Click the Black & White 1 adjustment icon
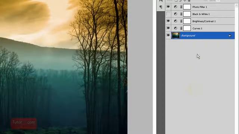The image size is (239, 134). (176, 14)
